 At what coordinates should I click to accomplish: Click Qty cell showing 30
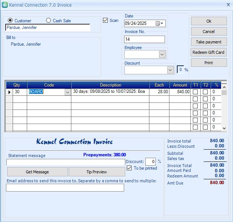(x=20, y=92)
